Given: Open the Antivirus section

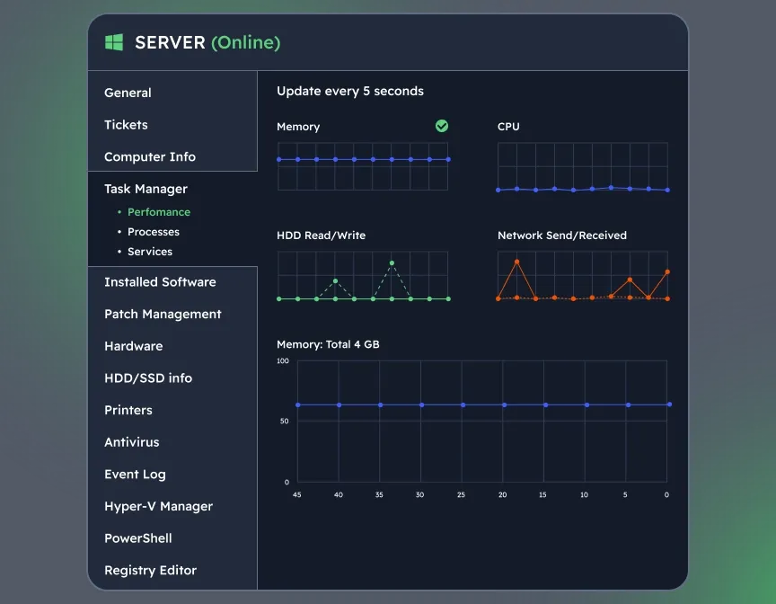Looking at the screenshot, I should coord(131,442).
